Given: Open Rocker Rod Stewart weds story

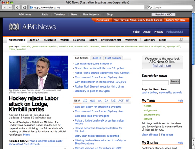Looking at the screenshot, I should (x=99, y=86).
